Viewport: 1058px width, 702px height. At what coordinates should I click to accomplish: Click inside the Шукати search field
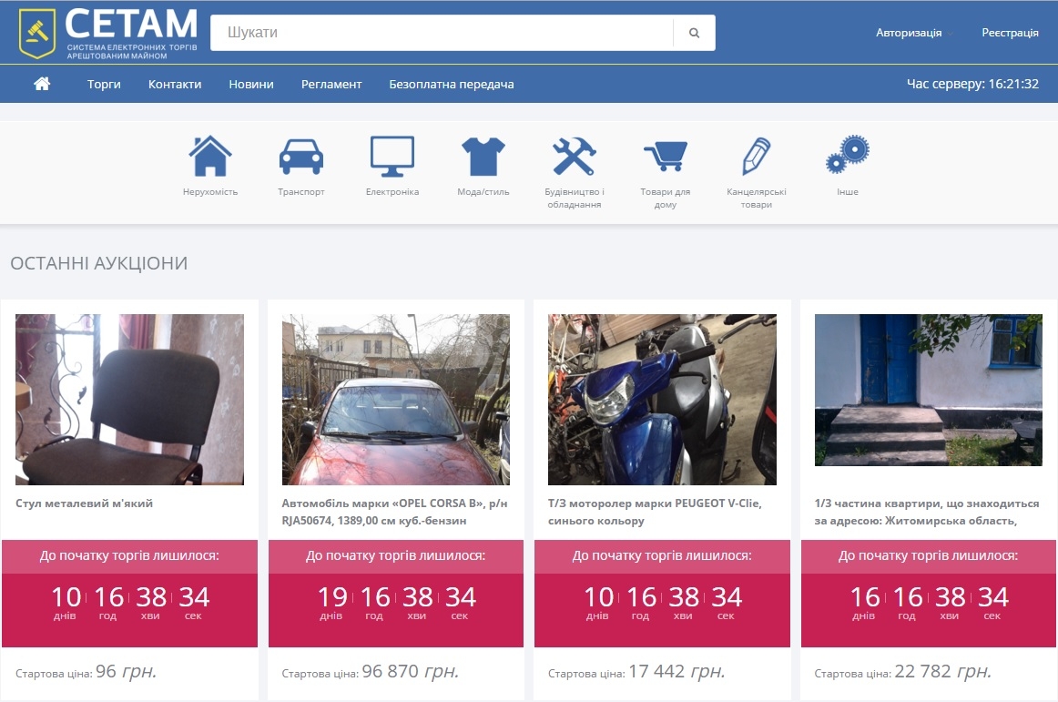442,33
